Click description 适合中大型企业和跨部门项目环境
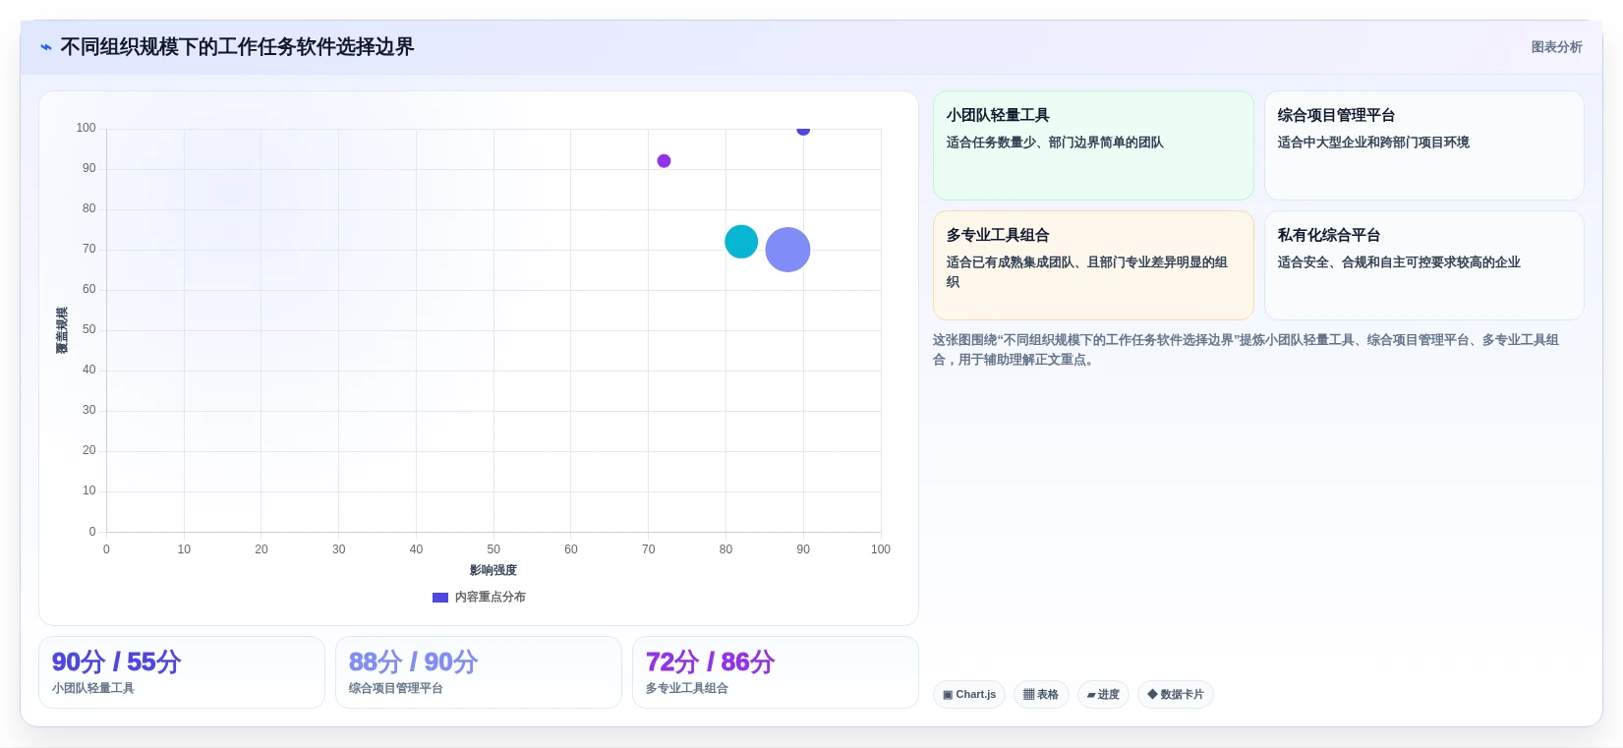The width and height of the screenshot is (1623, 748). pos(1373,143)
